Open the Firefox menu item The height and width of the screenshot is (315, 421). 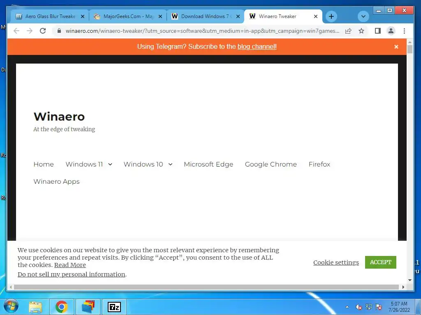click(319, 164)
